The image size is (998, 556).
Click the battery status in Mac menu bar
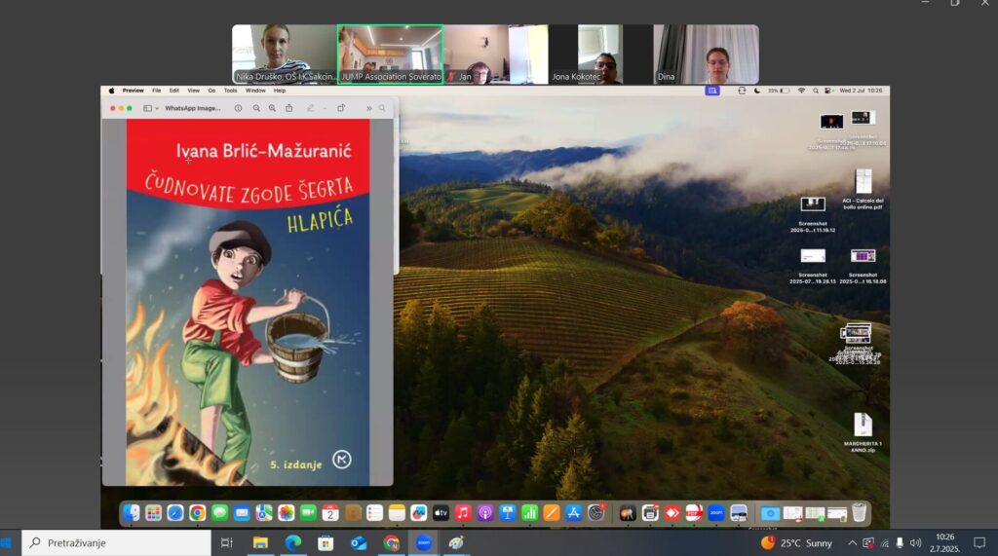point(779,91)
